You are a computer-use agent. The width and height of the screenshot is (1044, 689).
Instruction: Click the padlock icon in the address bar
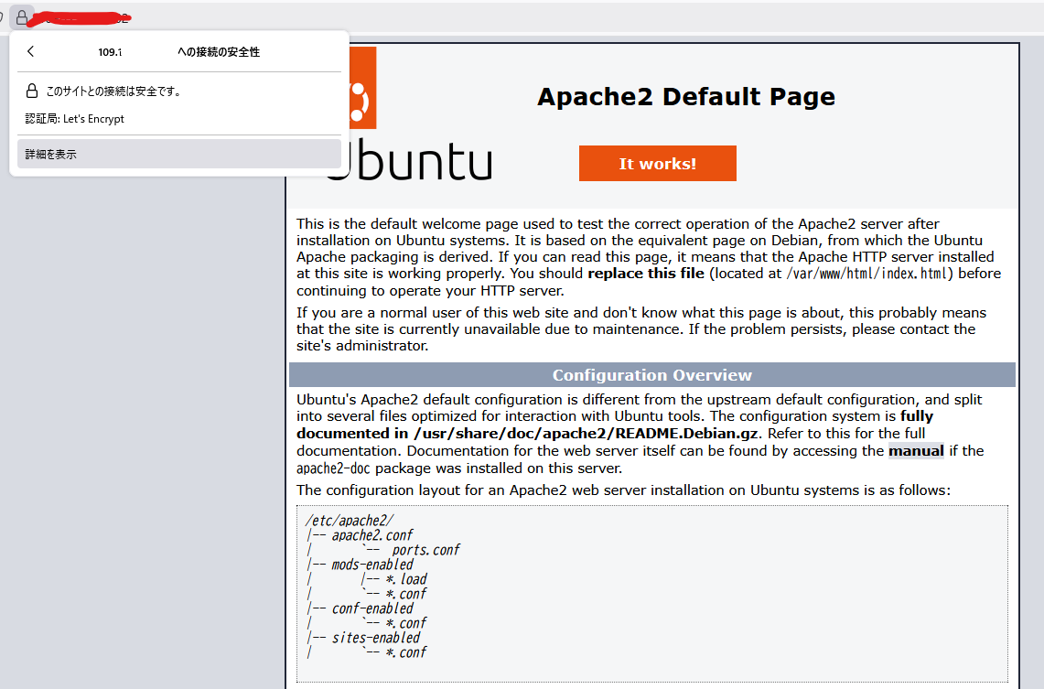pyautogui.click(x=20, y=16)
